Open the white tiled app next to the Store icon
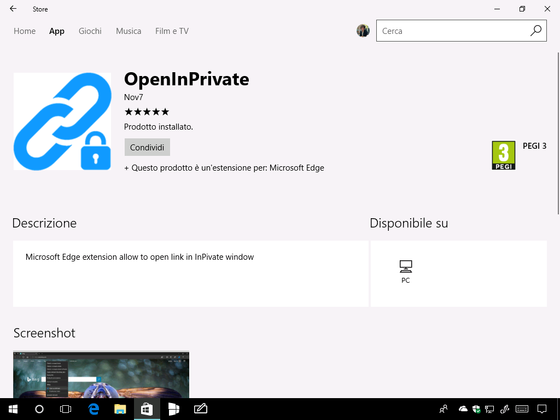Image resolution: width=560 pixels, height=420 pixels. coord(173,409)
